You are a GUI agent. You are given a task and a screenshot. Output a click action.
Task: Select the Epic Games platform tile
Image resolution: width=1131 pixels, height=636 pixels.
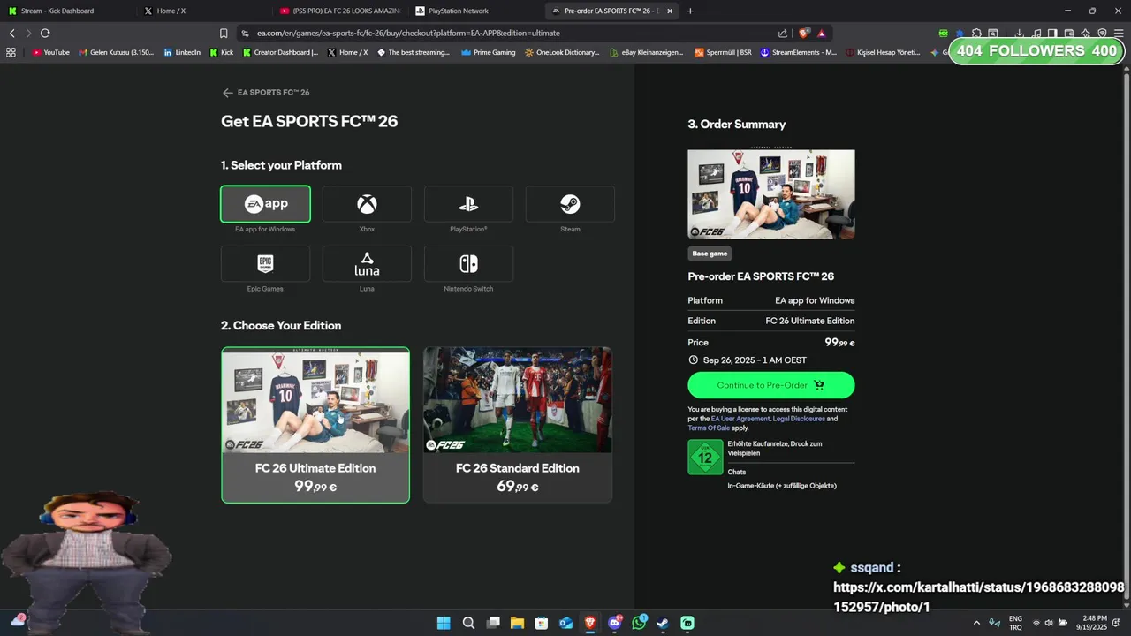[265, 263]
